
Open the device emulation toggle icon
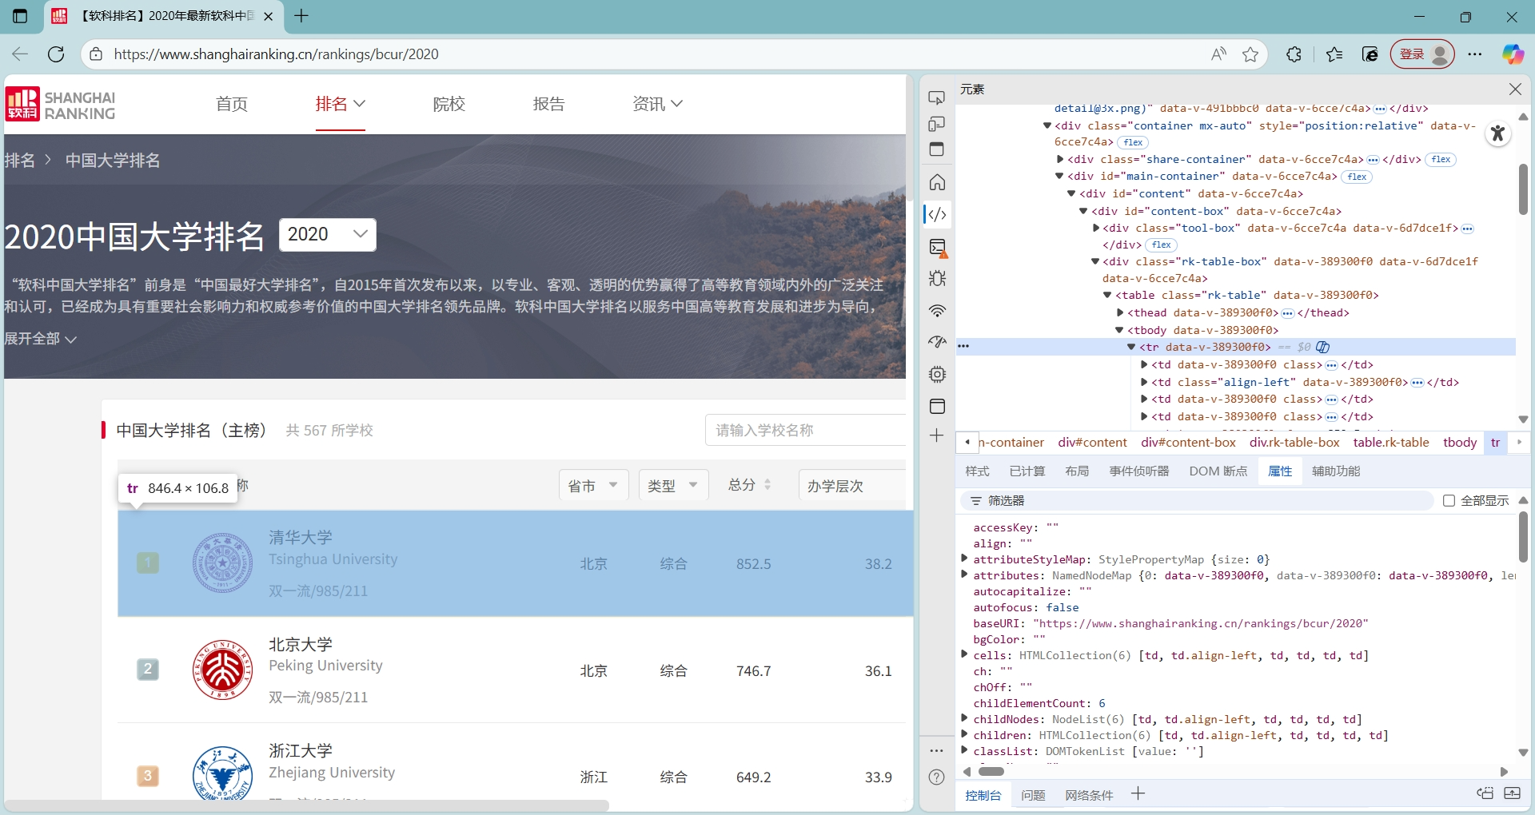(937, 124)
